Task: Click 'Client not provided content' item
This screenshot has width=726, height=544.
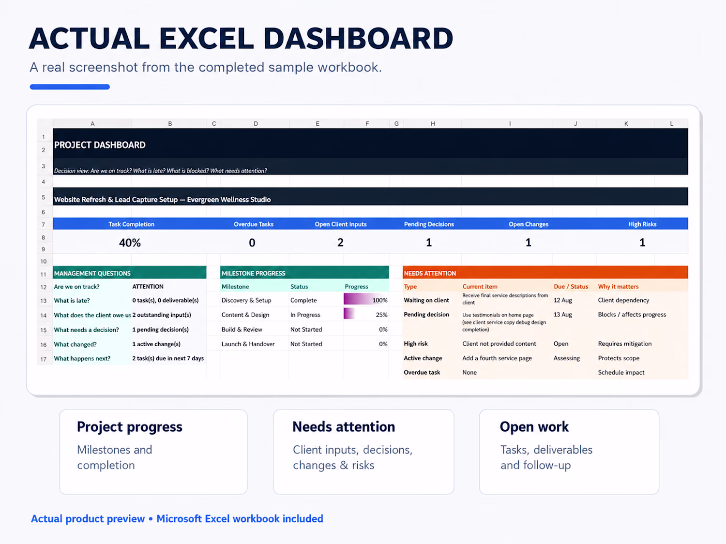Action: pyautogui.click(x=499, y=344)
